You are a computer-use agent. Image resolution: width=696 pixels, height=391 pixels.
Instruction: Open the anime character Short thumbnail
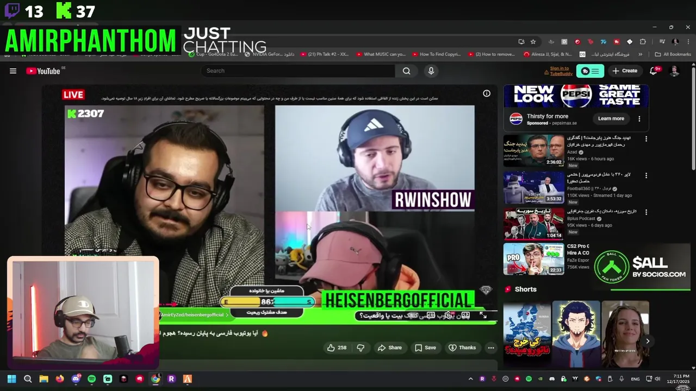(575, 335)
